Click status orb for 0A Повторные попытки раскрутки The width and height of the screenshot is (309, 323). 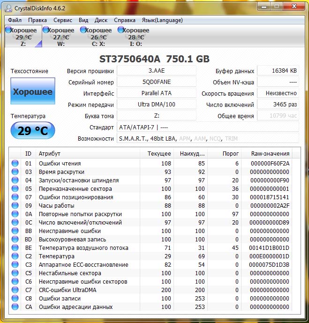click(x=15, y=214)
